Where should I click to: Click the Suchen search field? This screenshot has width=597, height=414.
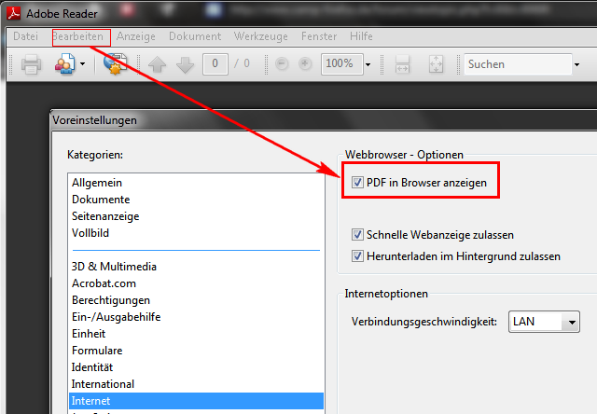coord(518,64)
